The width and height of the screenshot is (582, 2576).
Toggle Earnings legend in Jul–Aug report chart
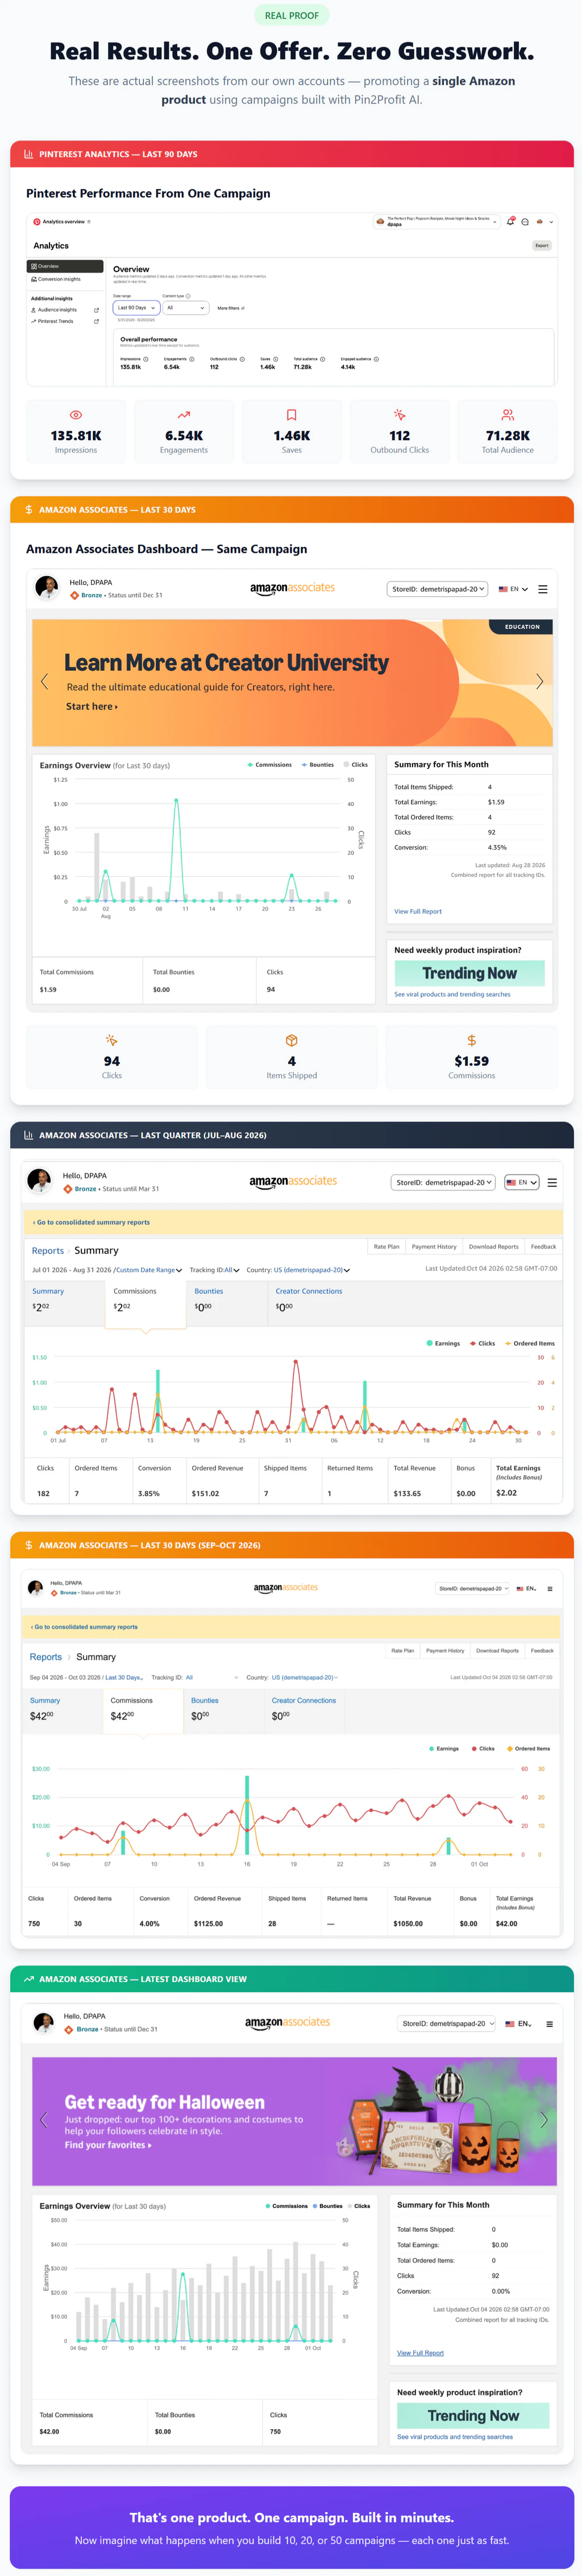[443, 1343]
